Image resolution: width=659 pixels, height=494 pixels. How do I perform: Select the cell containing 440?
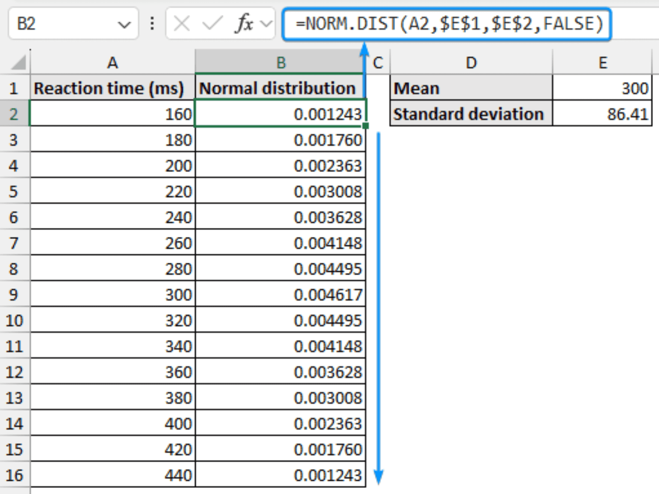coord(112,475)
